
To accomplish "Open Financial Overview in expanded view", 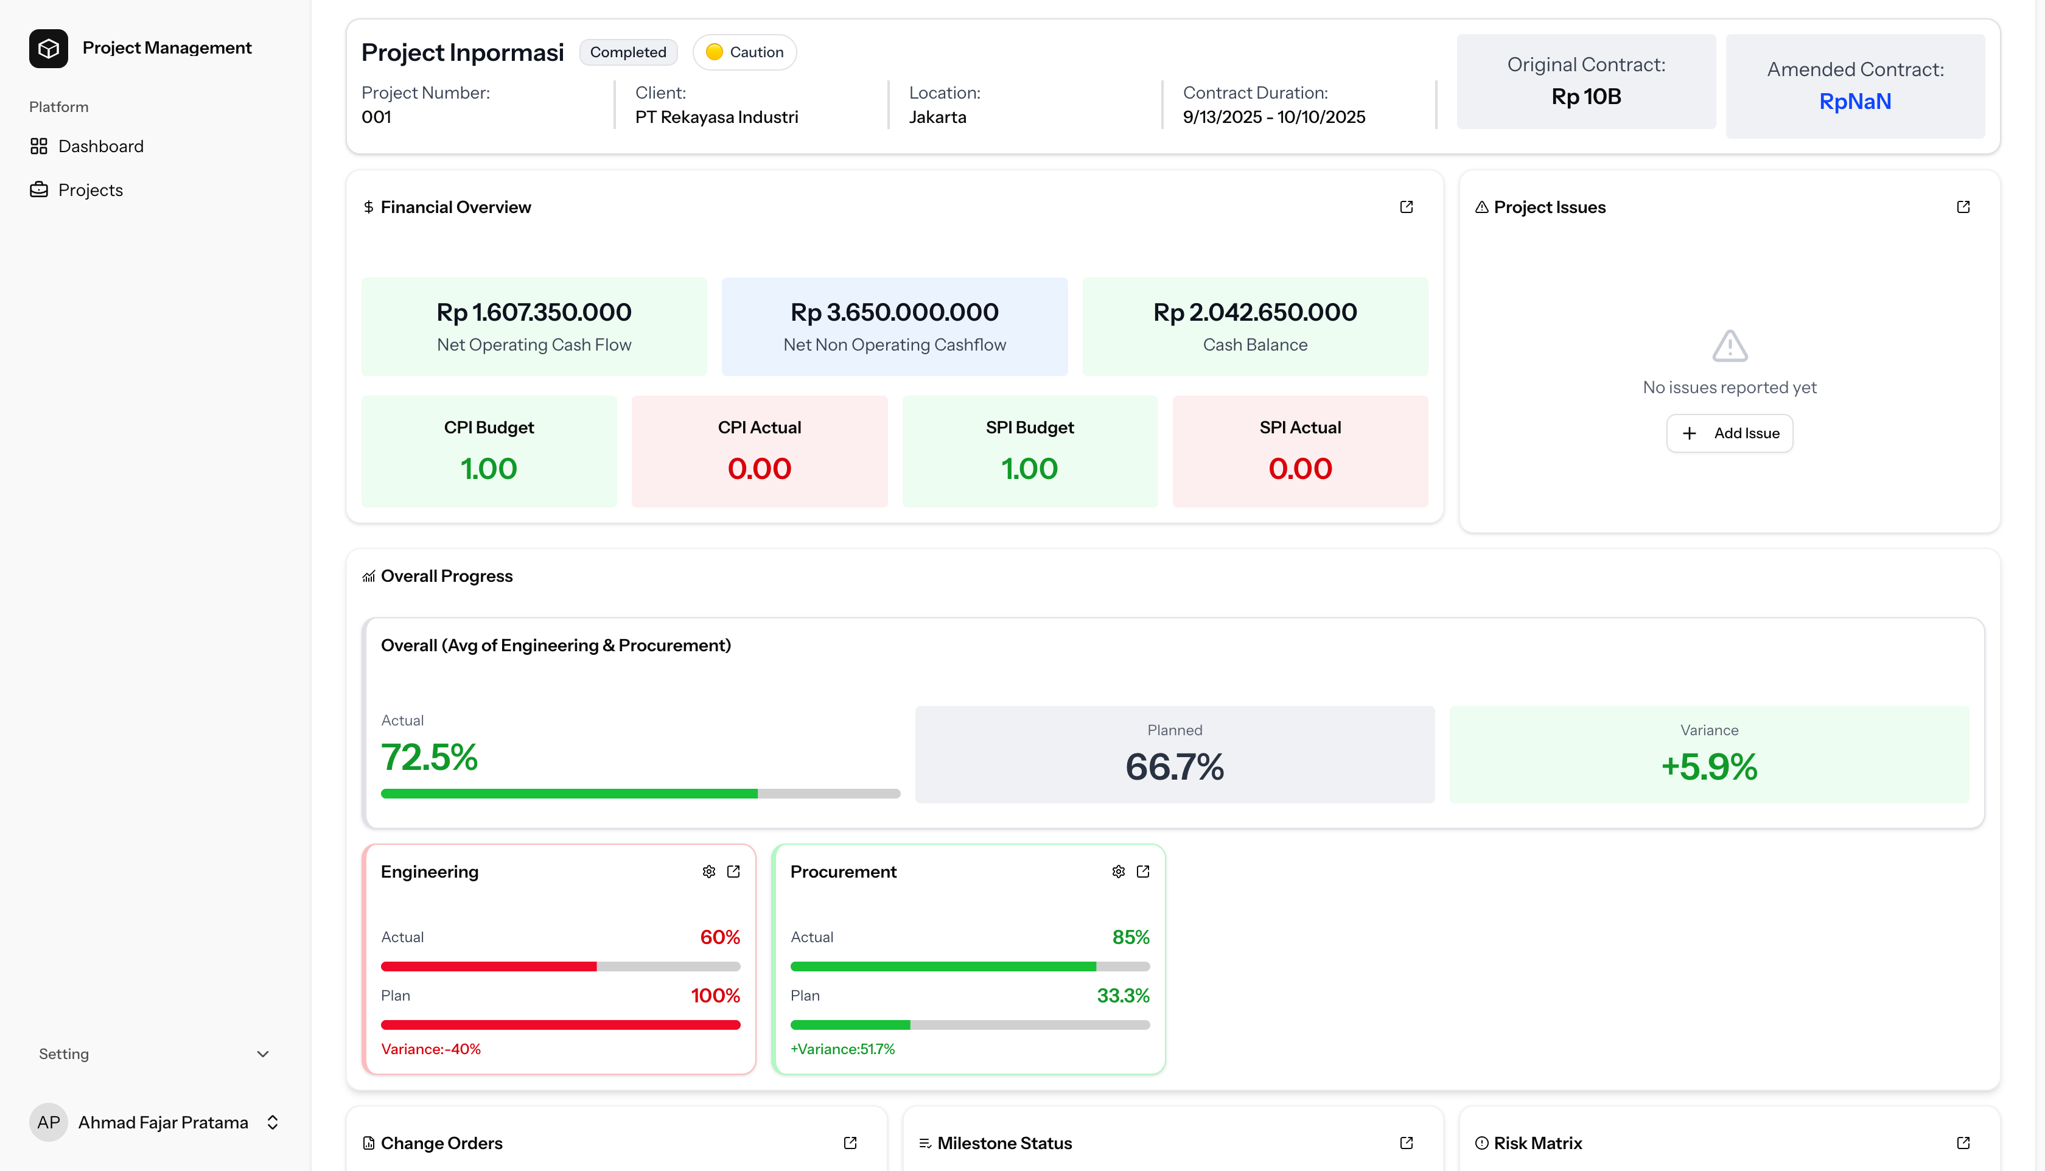I will [x=1406, y=207].
